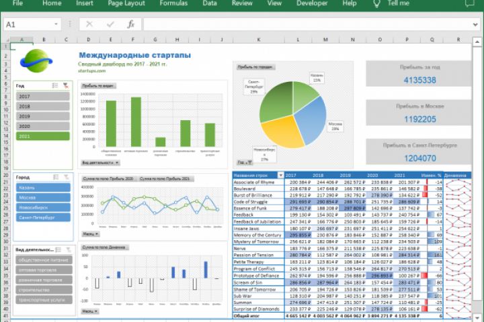Open the startups.com link
484x322 pixels.
[x=91, y=71]
